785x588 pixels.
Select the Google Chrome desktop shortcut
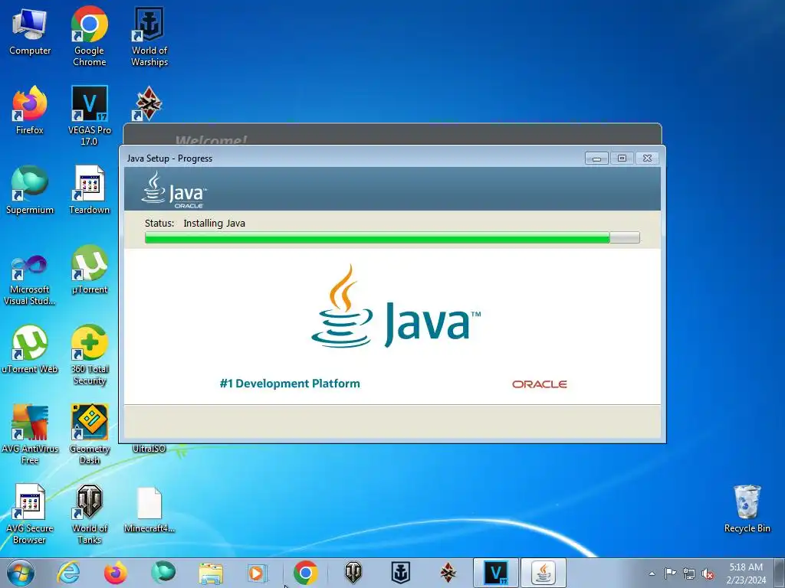click(89, 36)
